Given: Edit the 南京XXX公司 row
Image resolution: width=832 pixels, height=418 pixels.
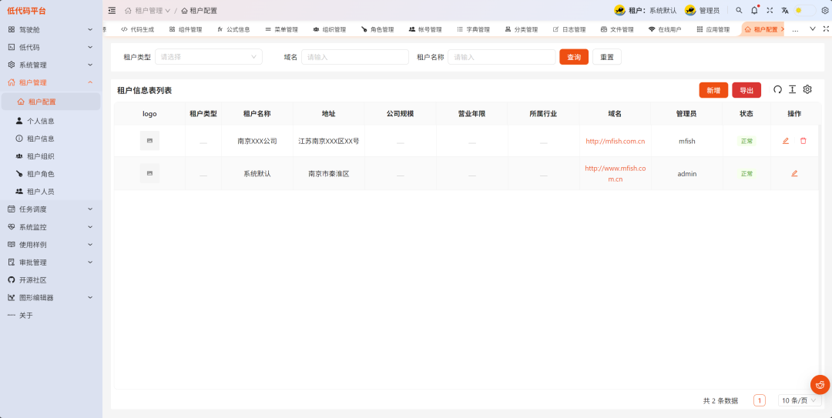Looking at the screenshot, I should 786,141.
